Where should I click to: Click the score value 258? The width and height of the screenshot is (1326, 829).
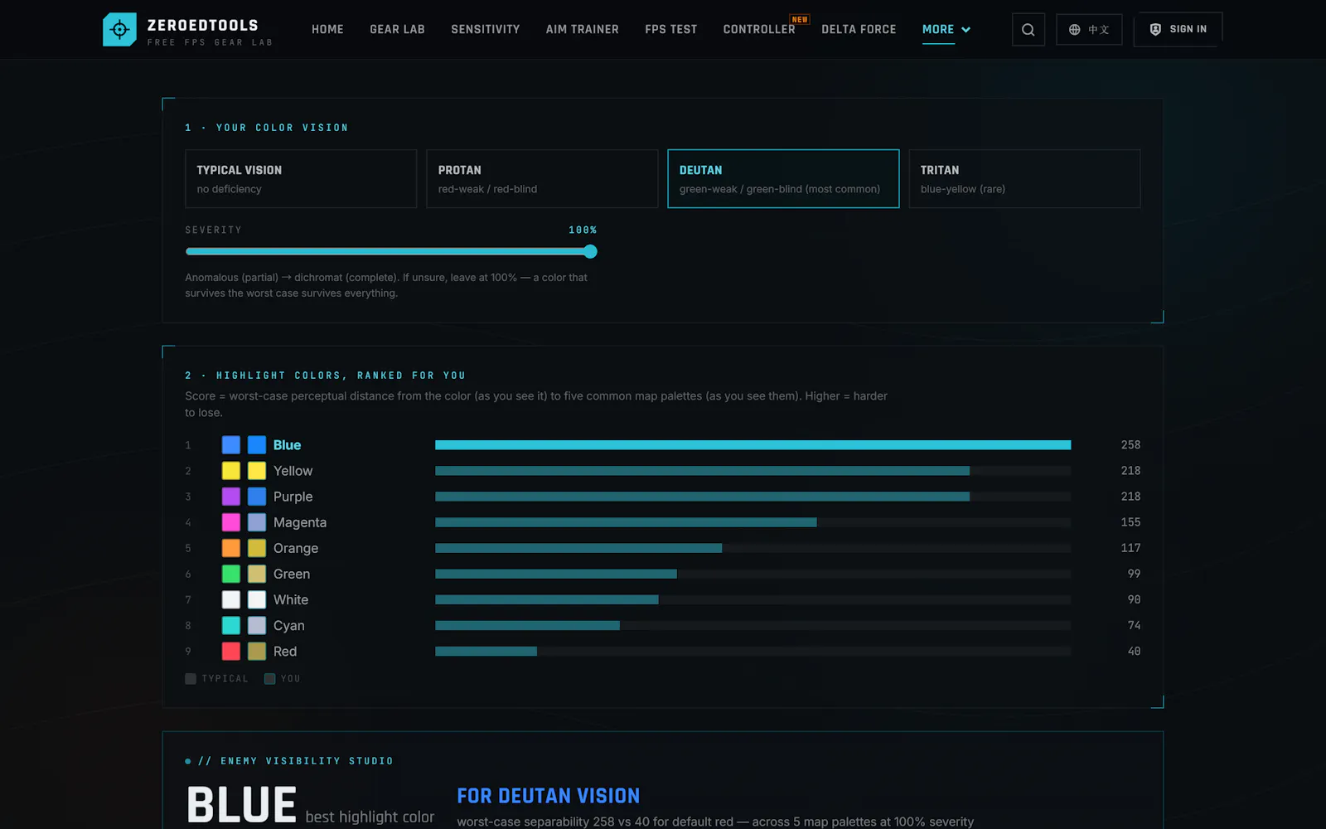(1130, 445)
